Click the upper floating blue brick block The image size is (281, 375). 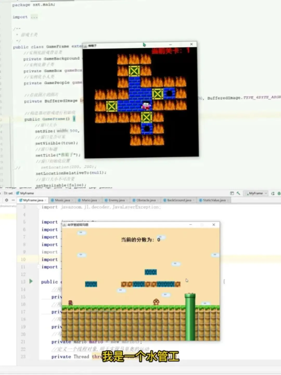tap(151, 272)
